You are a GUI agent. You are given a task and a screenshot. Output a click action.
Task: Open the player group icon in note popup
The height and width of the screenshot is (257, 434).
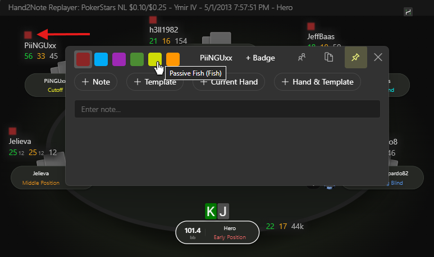(301, 58)
